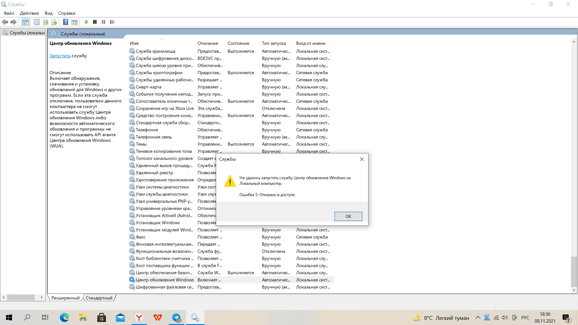Open the notification center icon
The image size is (578, 325).
(x=566, y=318)
